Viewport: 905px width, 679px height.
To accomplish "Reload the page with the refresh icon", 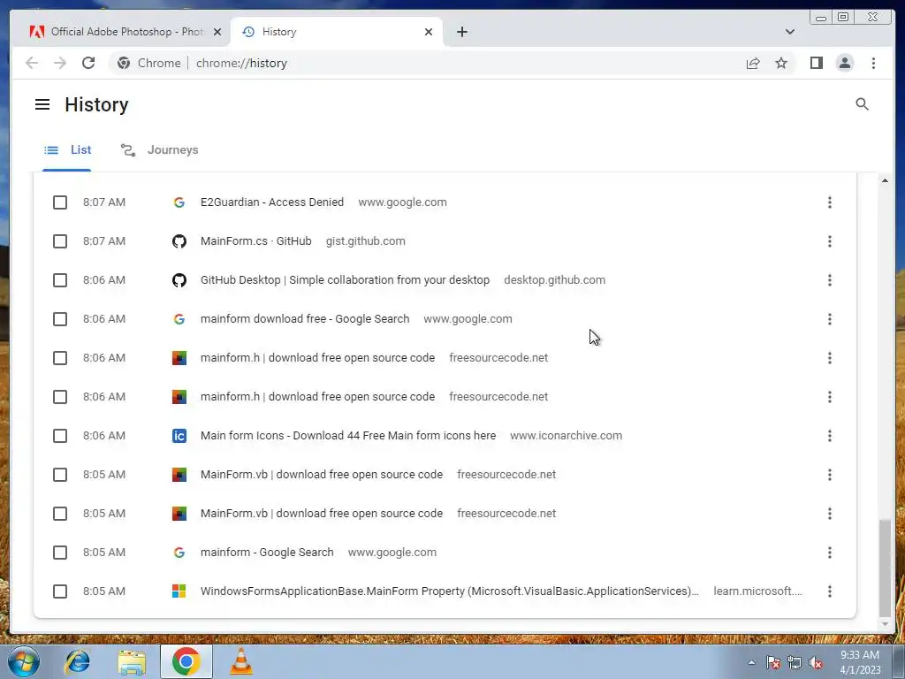I will (x=88, y=63).
